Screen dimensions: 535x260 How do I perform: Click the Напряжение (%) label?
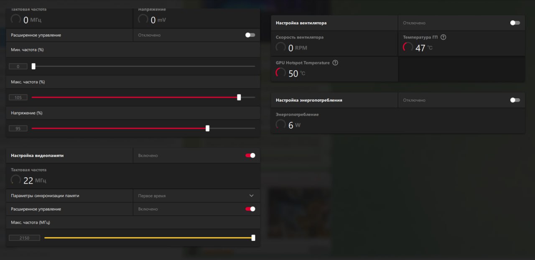coord(27,113)
